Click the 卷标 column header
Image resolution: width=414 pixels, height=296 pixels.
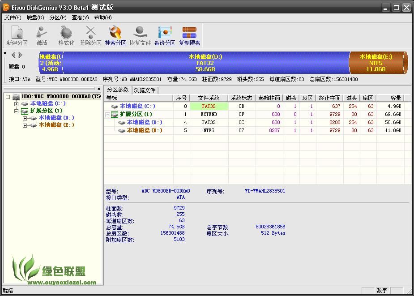click(x=139, y=98)
